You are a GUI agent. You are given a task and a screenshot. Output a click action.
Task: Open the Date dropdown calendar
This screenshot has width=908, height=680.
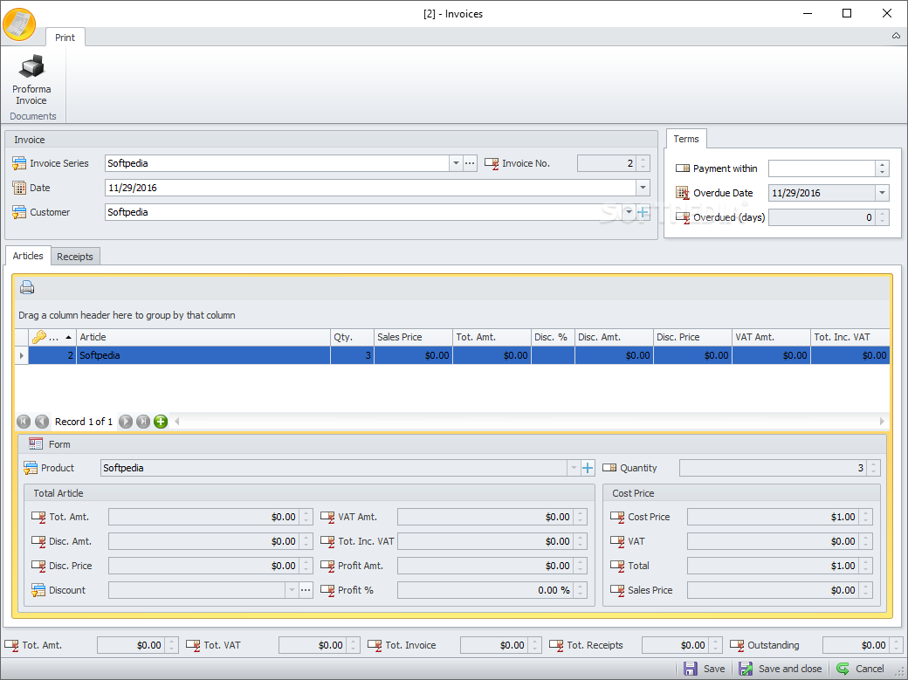(643, 188)
